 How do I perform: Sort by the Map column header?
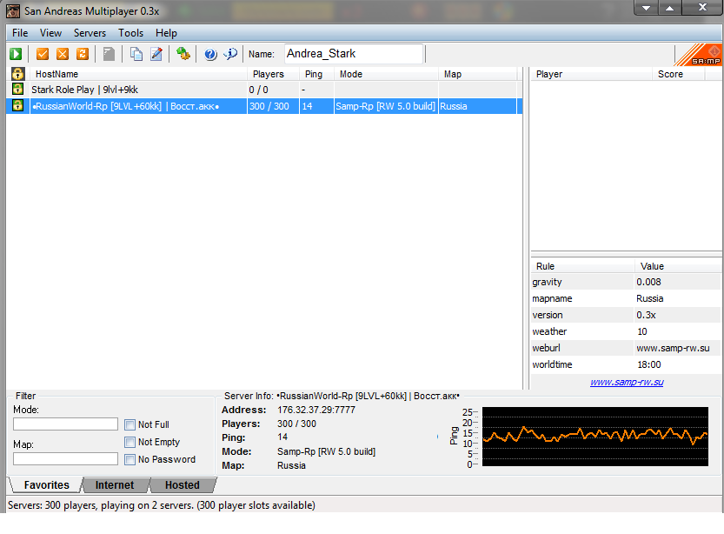pyautogui.click(x=477, y=74)
